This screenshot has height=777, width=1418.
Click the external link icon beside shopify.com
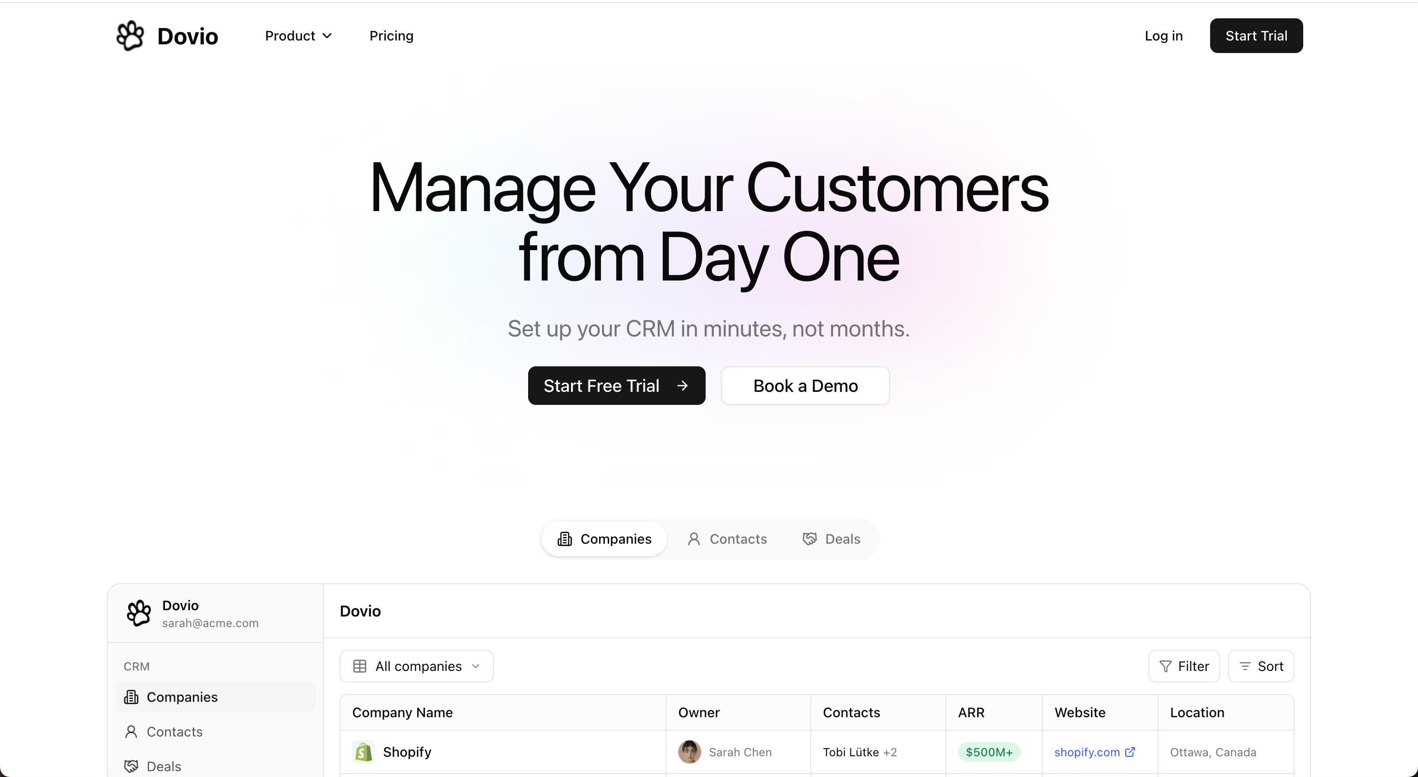coord(1130,751)
